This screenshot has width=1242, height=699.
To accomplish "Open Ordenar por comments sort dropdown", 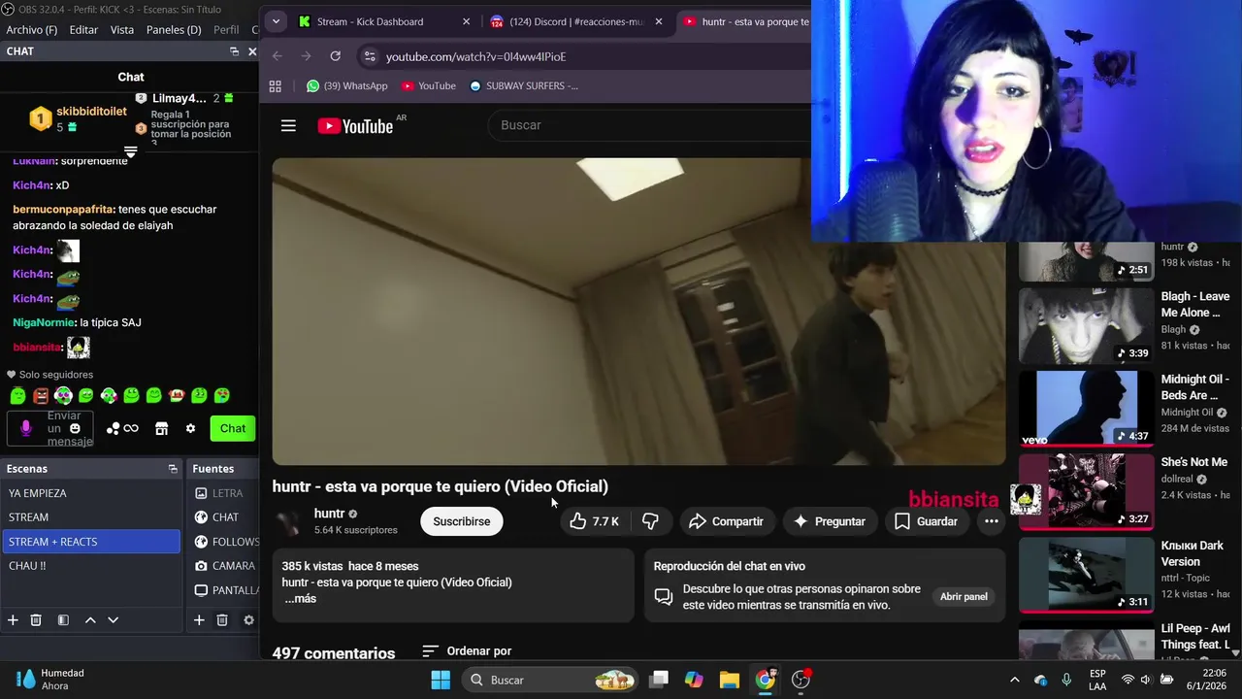I will (x=467, y=651).
